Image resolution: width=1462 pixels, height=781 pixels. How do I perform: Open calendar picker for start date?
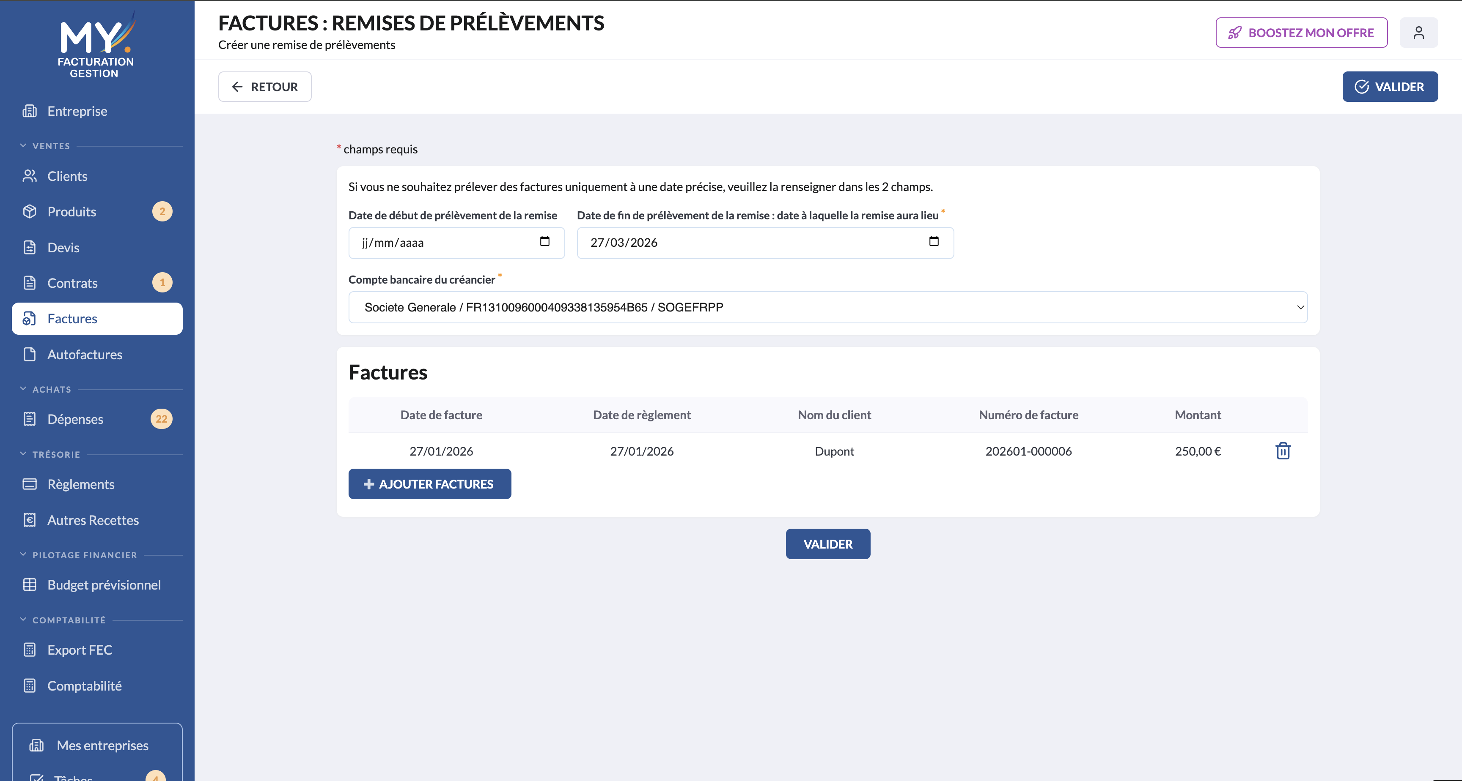click(545, 242)
